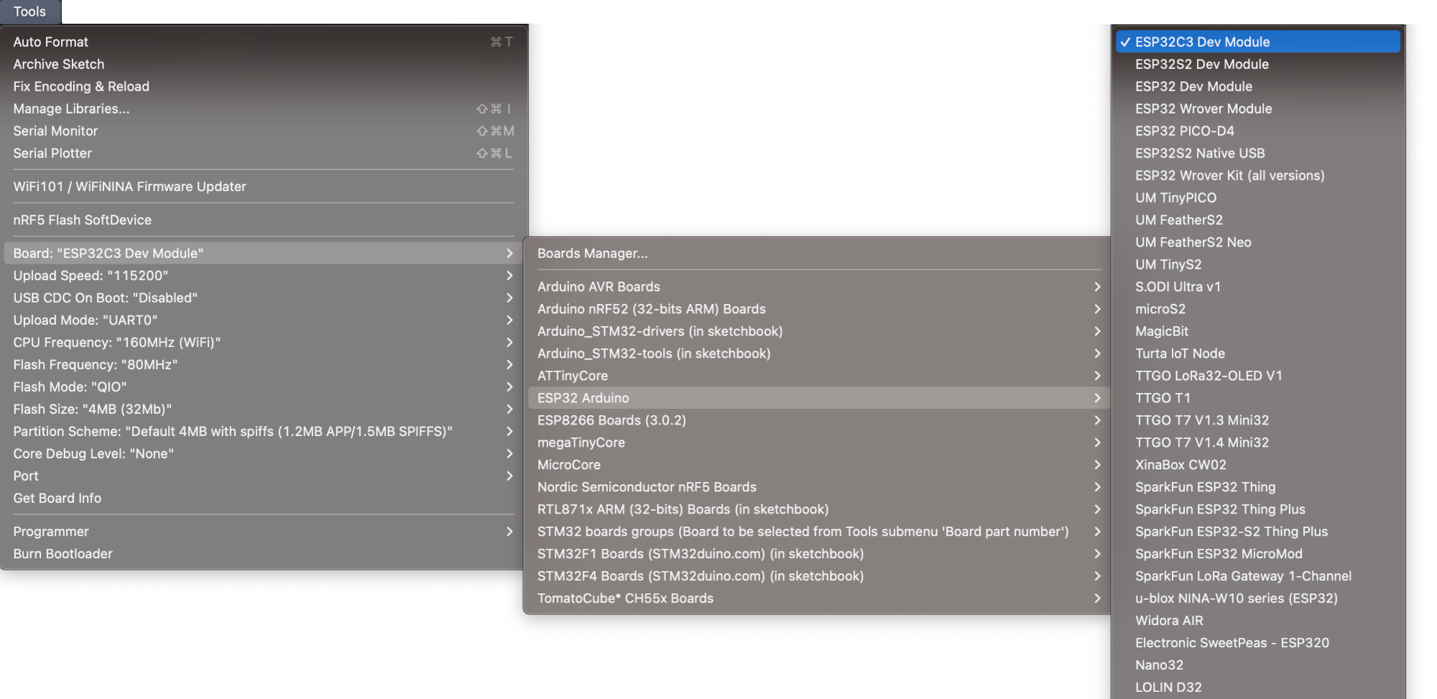Choose checked ESP32C3 Dev Module board
Screen dimensions: 1437x699
coord(1202,42)
